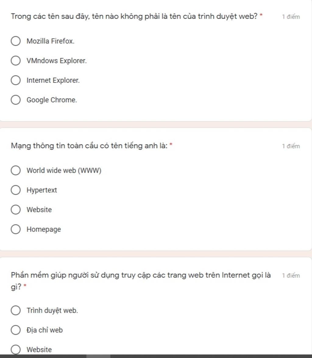Screen dimensions: 312x358
Task: Pick Website in the second question
Action: click(x=16, y=210)
